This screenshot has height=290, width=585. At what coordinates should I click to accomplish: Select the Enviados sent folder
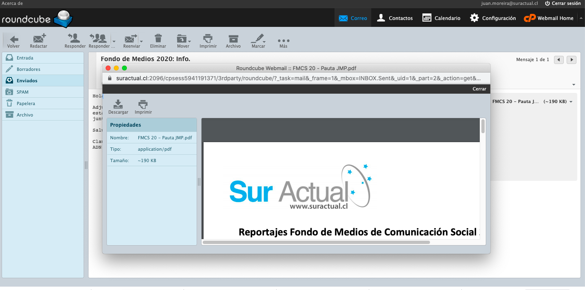43,81
